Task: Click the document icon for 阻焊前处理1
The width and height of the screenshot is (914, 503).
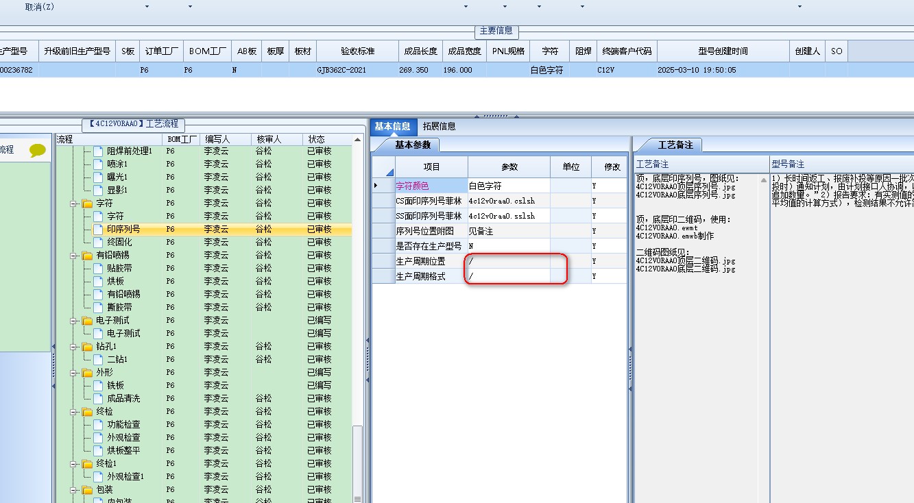Action: (x=97, y=151)
